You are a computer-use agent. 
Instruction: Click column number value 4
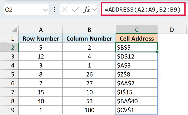click(89, 56)
